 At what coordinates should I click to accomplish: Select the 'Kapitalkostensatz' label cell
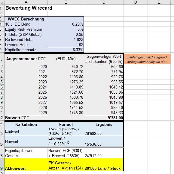pyautogui.click(x=26, y=50)
